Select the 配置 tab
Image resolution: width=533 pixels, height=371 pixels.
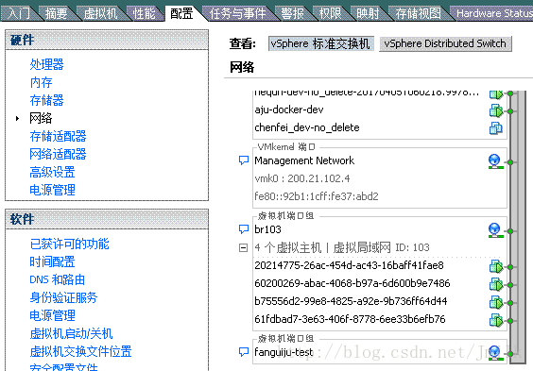(x=181, y=13)
